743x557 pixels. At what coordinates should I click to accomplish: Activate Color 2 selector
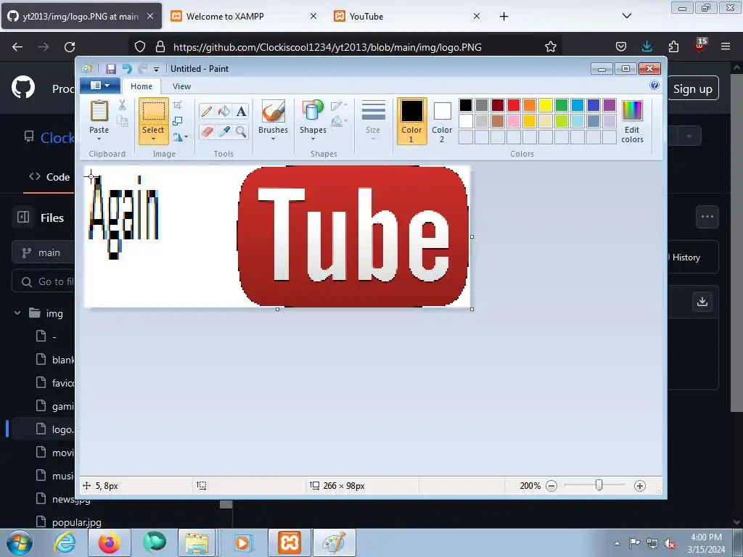coord(442,121)
